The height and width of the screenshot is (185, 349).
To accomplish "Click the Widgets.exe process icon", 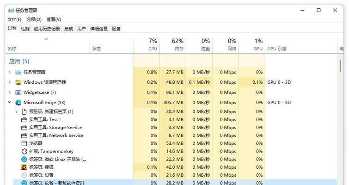I will click(18, 92).
